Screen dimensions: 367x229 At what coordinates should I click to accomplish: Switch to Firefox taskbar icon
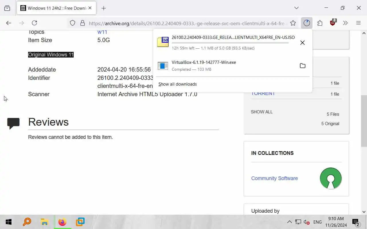(x=62, y=222)
